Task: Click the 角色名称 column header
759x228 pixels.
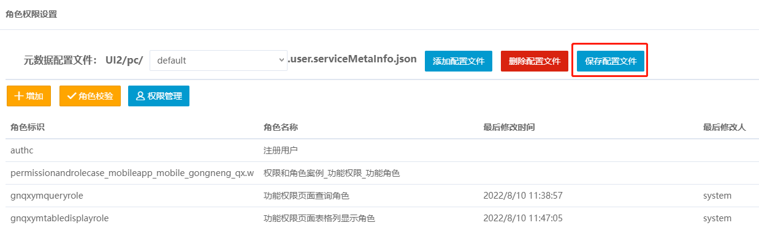Action: (x=281, y=127)
